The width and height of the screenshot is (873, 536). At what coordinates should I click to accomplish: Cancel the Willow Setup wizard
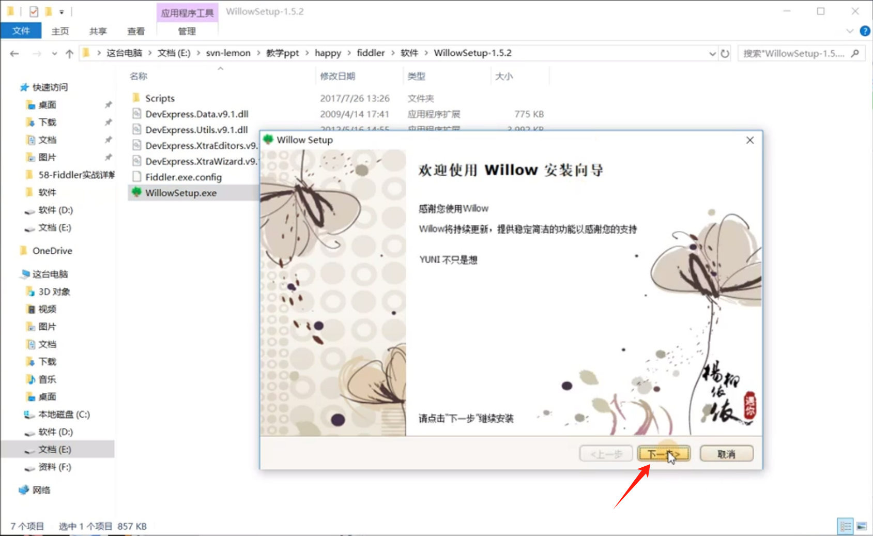coord(726,454)
